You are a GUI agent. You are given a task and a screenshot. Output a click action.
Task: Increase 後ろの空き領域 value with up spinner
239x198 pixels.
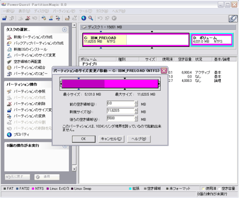click(x=136, y=117)
